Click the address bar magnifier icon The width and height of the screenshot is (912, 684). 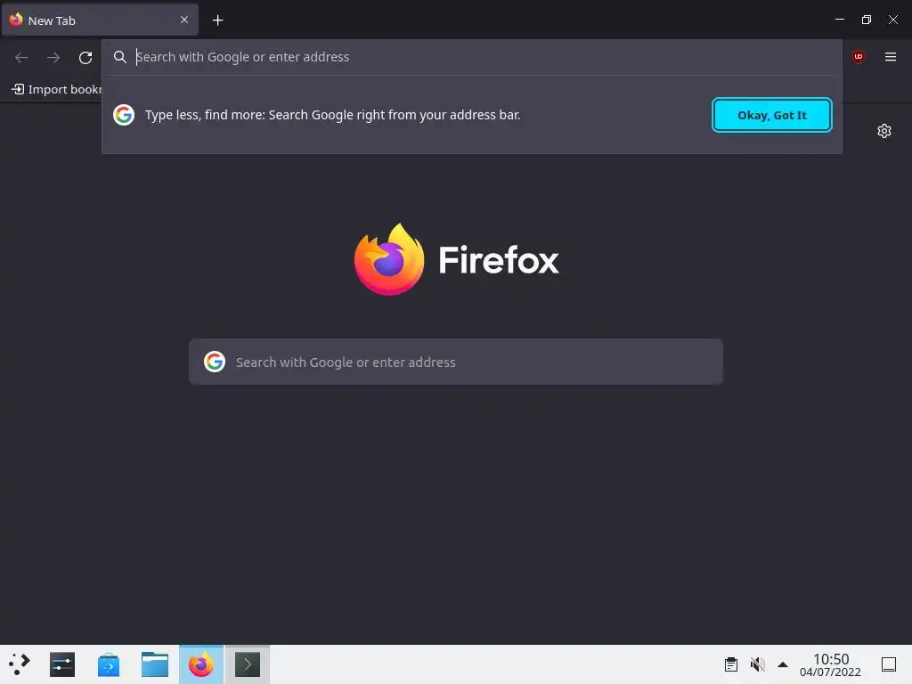120,57
